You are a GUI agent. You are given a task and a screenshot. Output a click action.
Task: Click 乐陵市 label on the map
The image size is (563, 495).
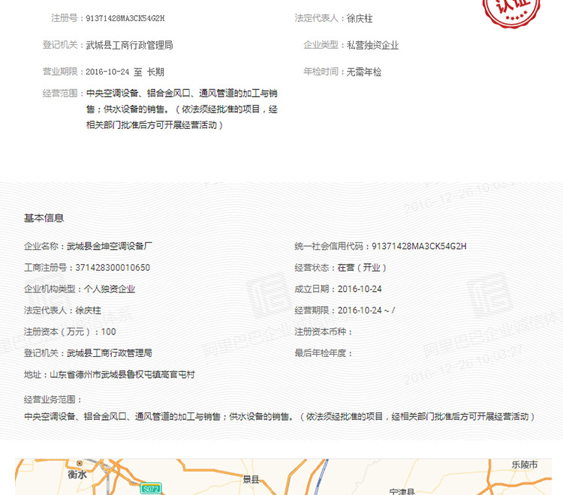[525, 465]
